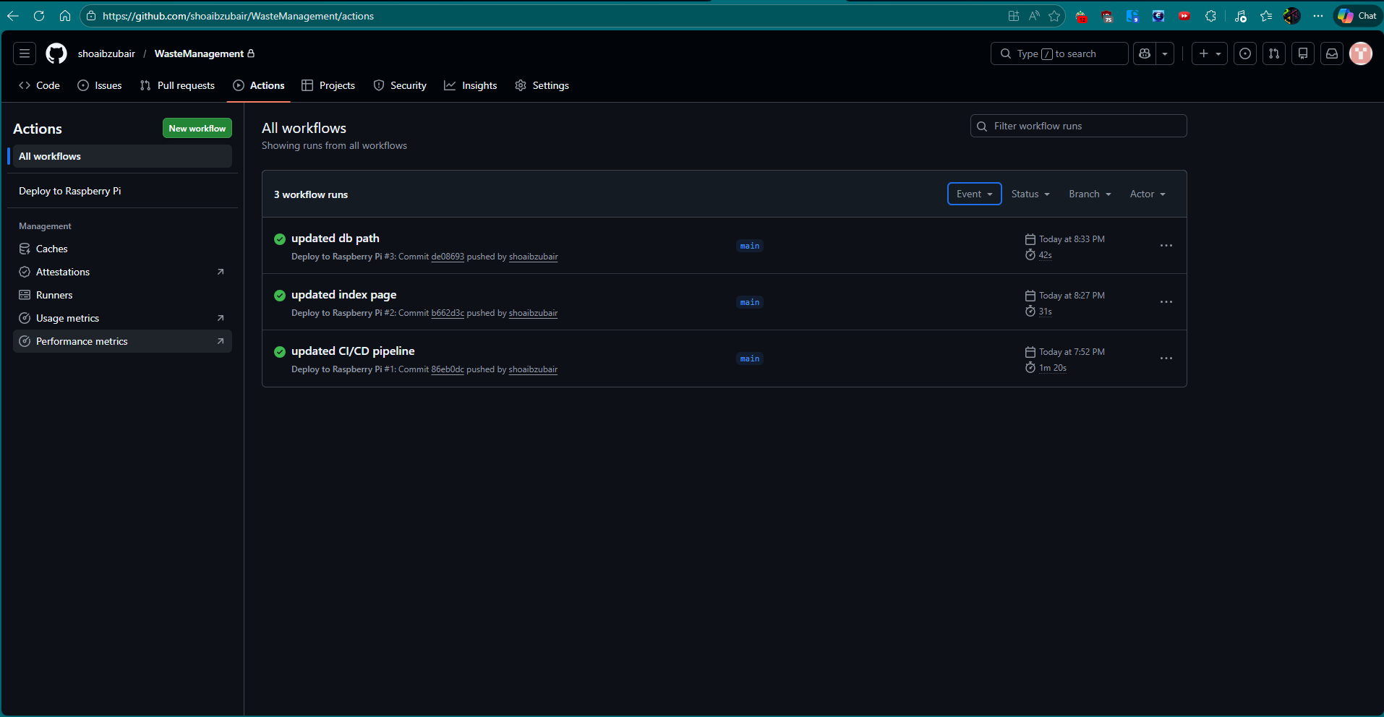Open the issues icon in header
The height and width of the screenshot is (717, 1384).
pyautogui.click(x=1245, y=53)
